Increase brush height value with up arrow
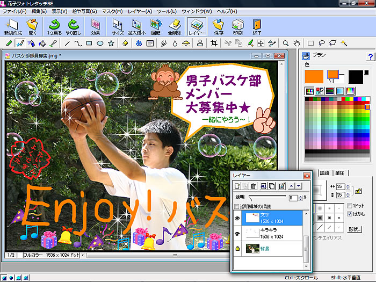This screenshot has height=282, width=376. click(x=348, y=193)
